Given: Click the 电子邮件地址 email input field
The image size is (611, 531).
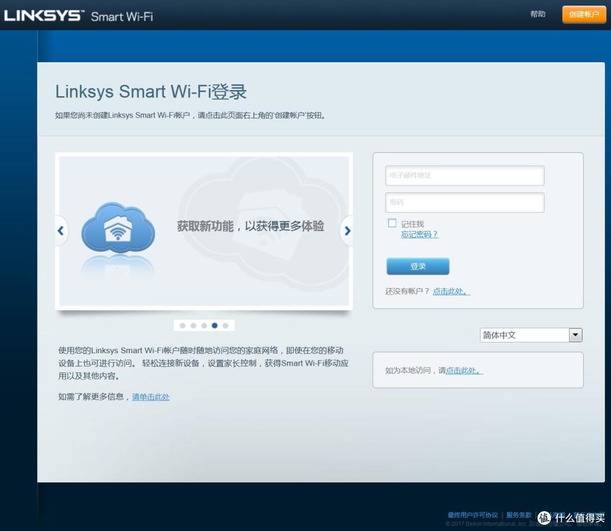Looking at the screenshot, I should [x=464, y=175].
